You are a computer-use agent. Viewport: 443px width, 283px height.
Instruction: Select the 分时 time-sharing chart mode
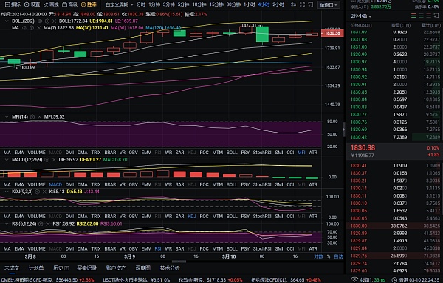(x=141, y=4)
